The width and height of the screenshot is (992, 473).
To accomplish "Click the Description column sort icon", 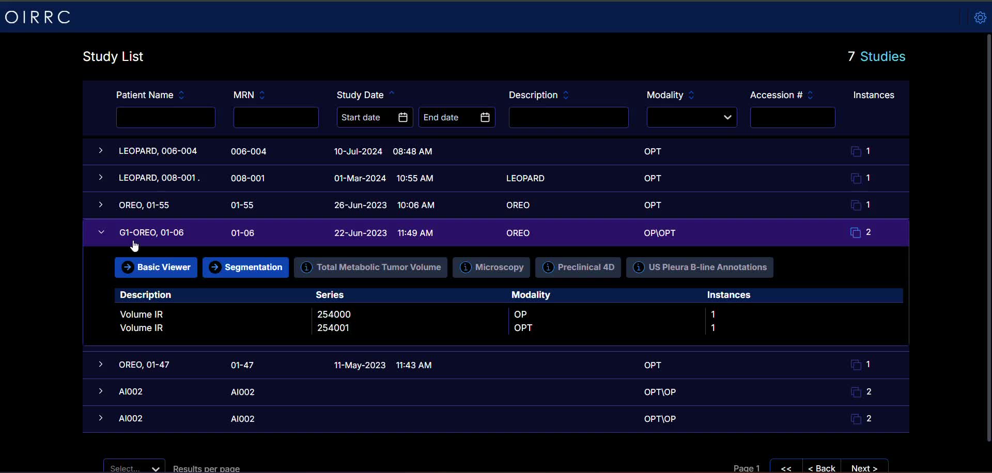I will point(566,95).
